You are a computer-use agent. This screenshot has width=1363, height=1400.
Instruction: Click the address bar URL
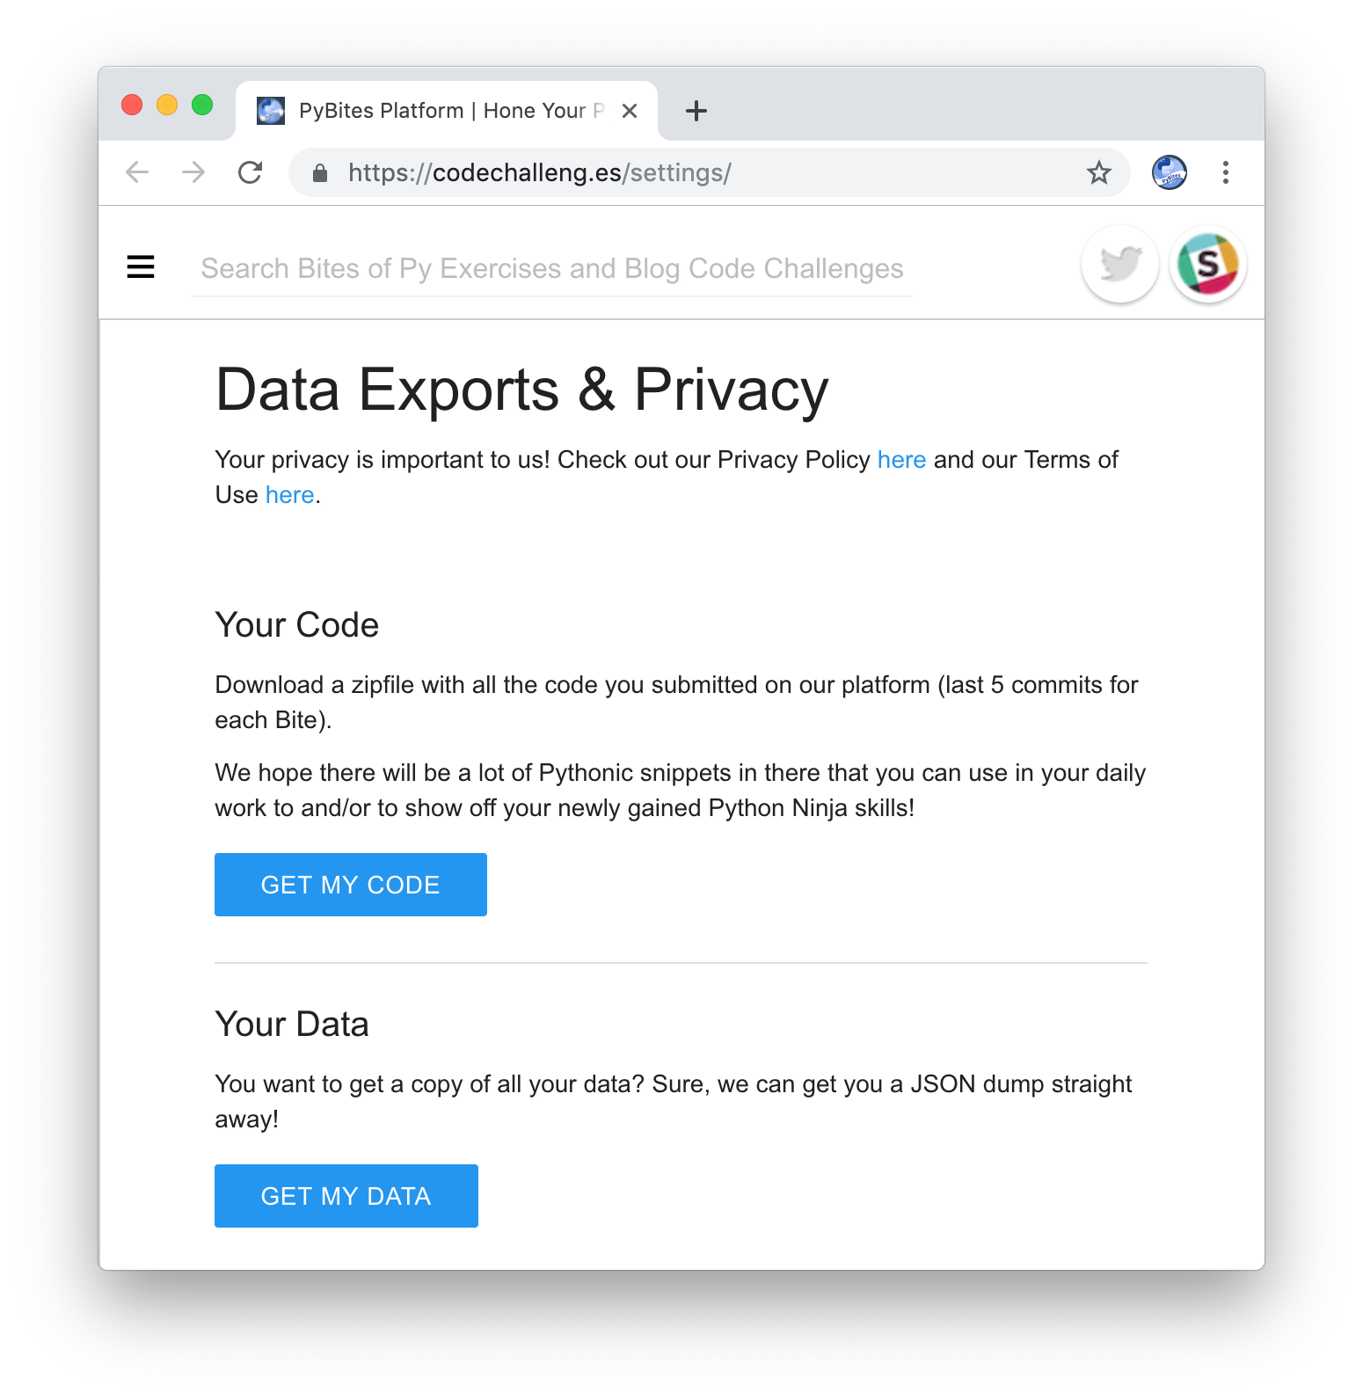[539, 172]
